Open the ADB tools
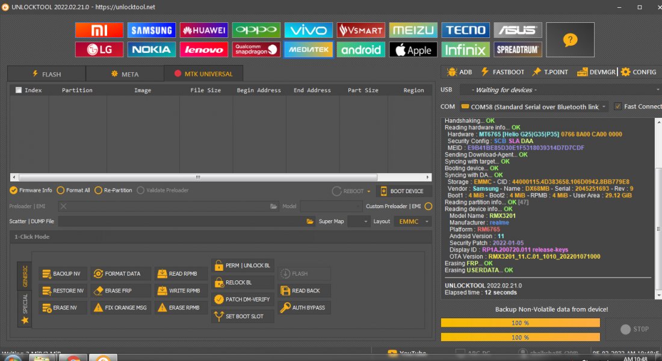Screen dimensions: 662x361 click(x=459, y=72)
